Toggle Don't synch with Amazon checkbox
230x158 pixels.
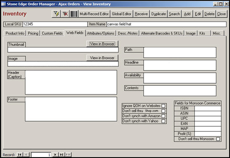click(x=163, y=116)
